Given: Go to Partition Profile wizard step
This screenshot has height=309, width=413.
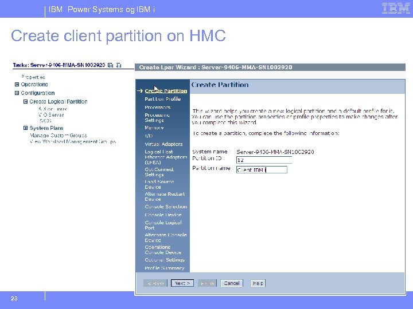Looking at the screenshot, I should [162, 99].
